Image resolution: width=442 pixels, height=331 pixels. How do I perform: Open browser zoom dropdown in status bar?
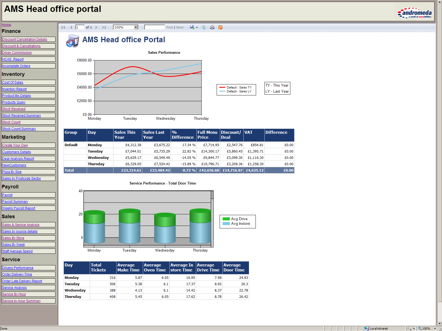tap(435, 329)
